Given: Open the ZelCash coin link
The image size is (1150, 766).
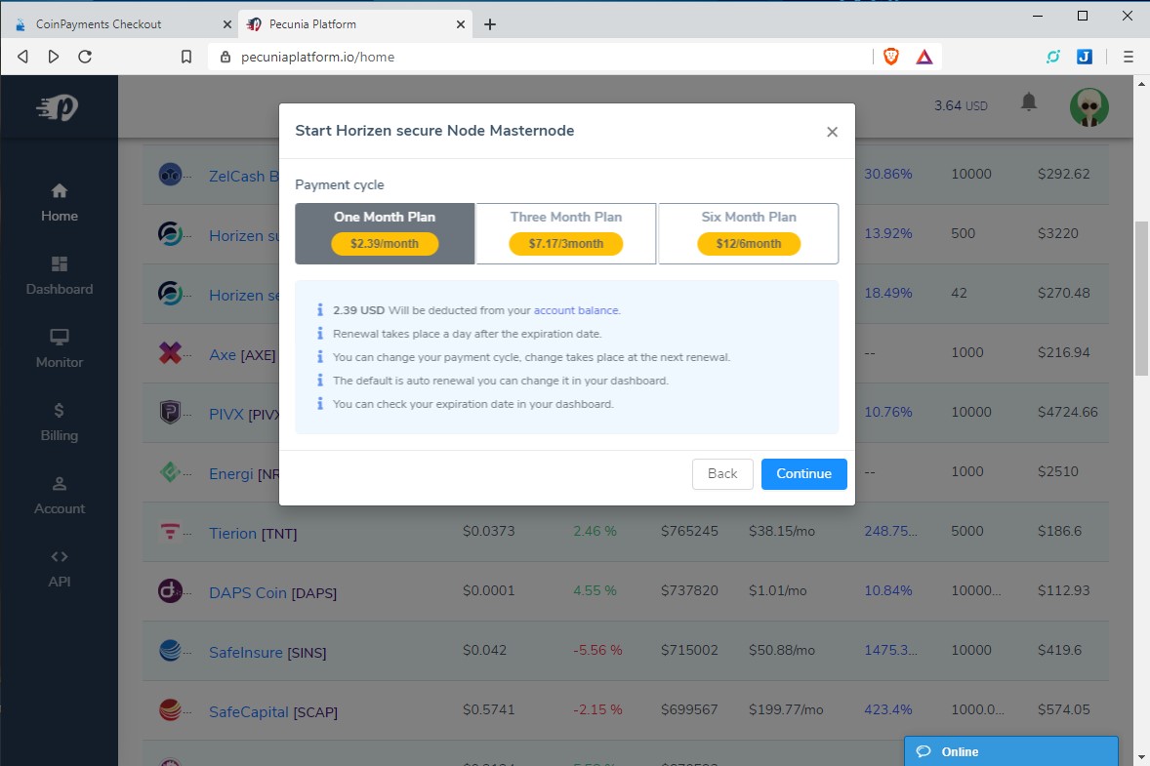Looking at the screenshot, I should point(243,176).
